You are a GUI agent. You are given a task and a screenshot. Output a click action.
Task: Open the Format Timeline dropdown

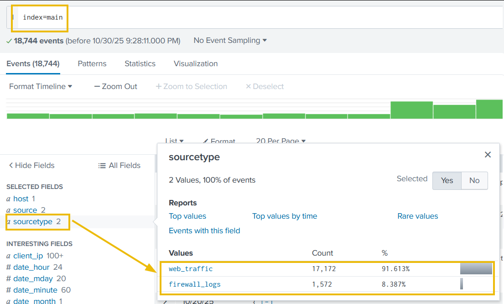coord(40,86)
